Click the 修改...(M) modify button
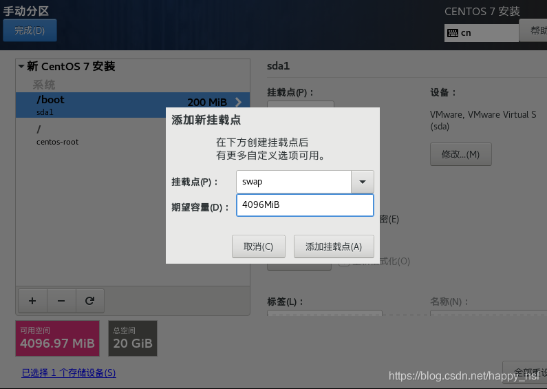Viewport: 547px width, 389px height. (x=460, y=154)
